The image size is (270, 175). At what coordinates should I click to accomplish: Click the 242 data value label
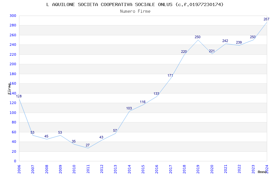(x=225, y=41)
